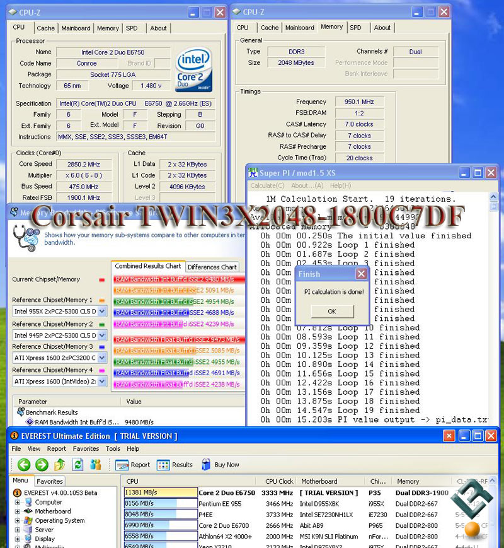This screenshot has height=548, width=504.
Task: Click the EVEREST users icon in toolbar
Action: [x=96, y=465]
